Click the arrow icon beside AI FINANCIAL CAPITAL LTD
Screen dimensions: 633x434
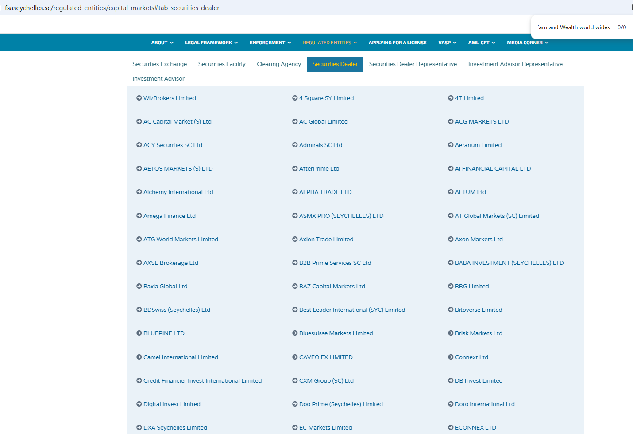click(x=451, y=168)
